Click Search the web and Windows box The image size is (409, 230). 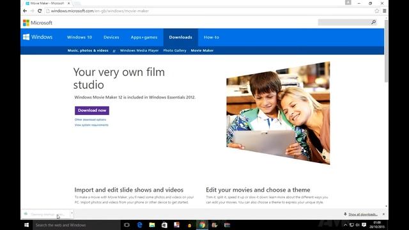pos(77,225)
